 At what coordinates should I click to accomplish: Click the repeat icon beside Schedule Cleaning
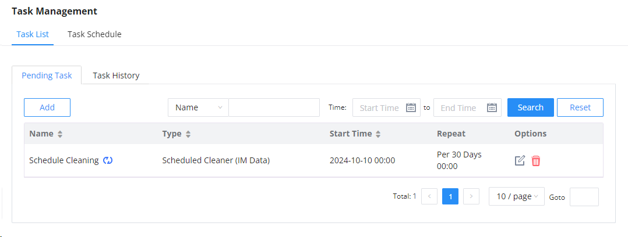point(108,160)
